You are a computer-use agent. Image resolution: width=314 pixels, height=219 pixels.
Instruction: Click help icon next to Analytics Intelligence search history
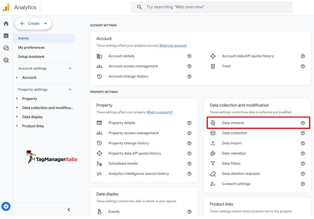point(189,174)
